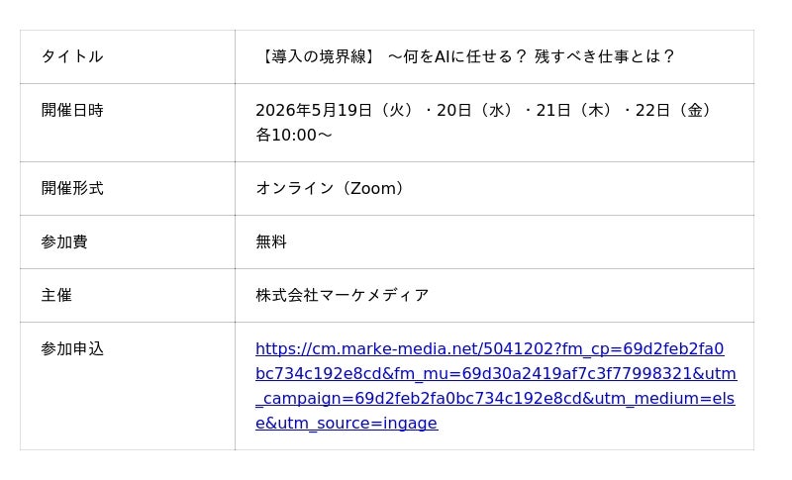Click the タイトル row label
The width and height of the screenshot is (792, 480).
[x=71, y=56]
